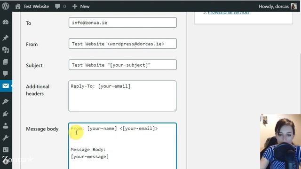Open the Comments sidebar icon

(6, 74)
